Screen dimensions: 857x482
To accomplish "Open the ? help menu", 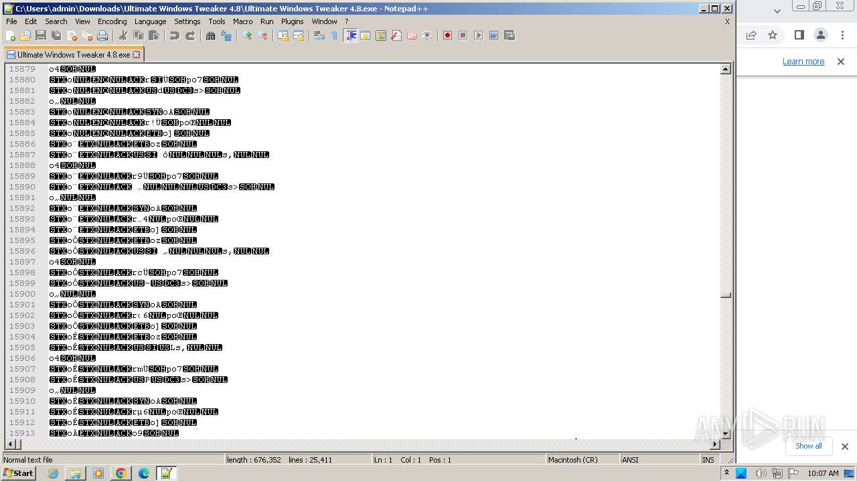I will pos(347,21).
